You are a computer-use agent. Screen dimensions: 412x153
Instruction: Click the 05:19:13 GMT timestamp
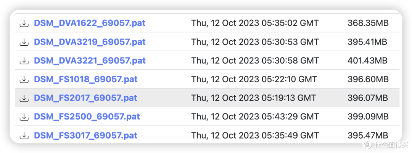coord(254,98)
